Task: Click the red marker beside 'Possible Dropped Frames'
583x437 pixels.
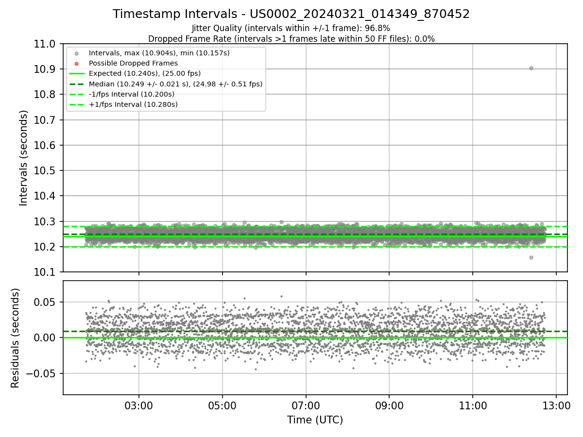Action: click(x=77, y=63)
